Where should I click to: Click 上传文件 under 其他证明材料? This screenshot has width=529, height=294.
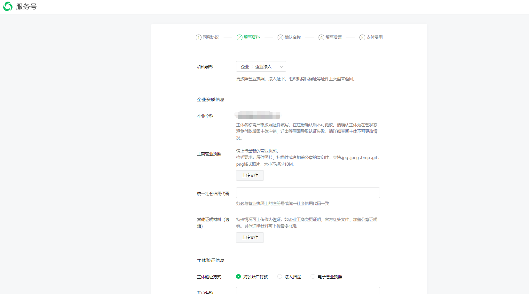[x=250, y=237]
